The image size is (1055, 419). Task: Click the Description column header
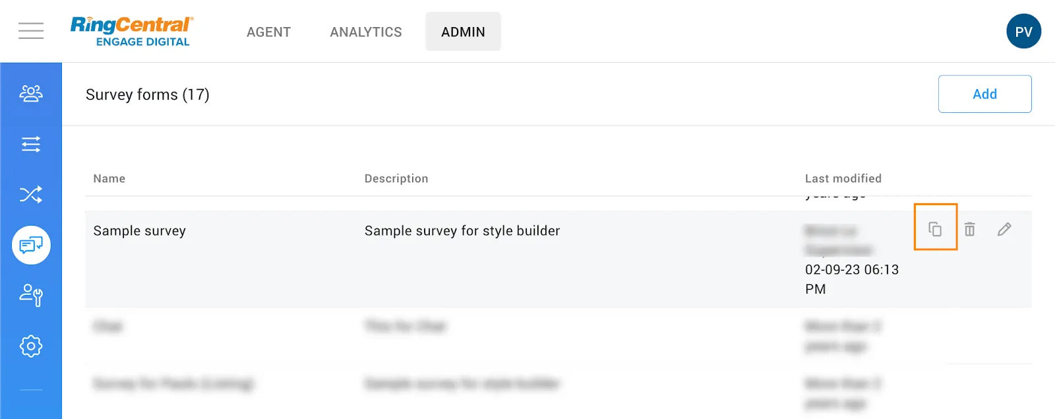(396, 178)
